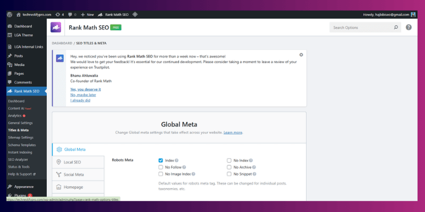425x212 pixels.
Task: Open Instant Indexing submenu item
Action: tap(20, 153)
